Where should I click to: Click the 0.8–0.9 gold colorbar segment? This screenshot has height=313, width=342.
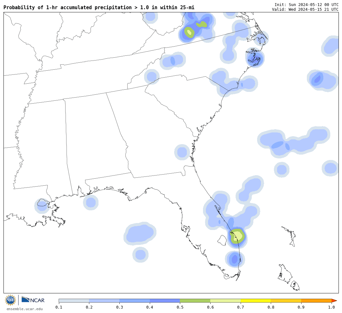click(286, 301)
